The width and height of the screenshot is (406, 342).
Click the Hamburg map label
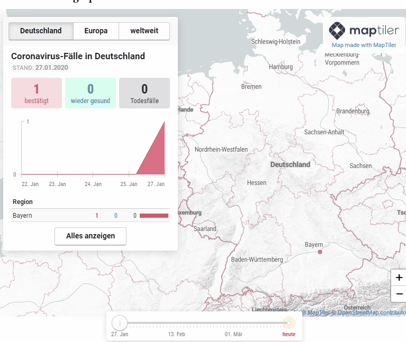[x=281, y=67]
